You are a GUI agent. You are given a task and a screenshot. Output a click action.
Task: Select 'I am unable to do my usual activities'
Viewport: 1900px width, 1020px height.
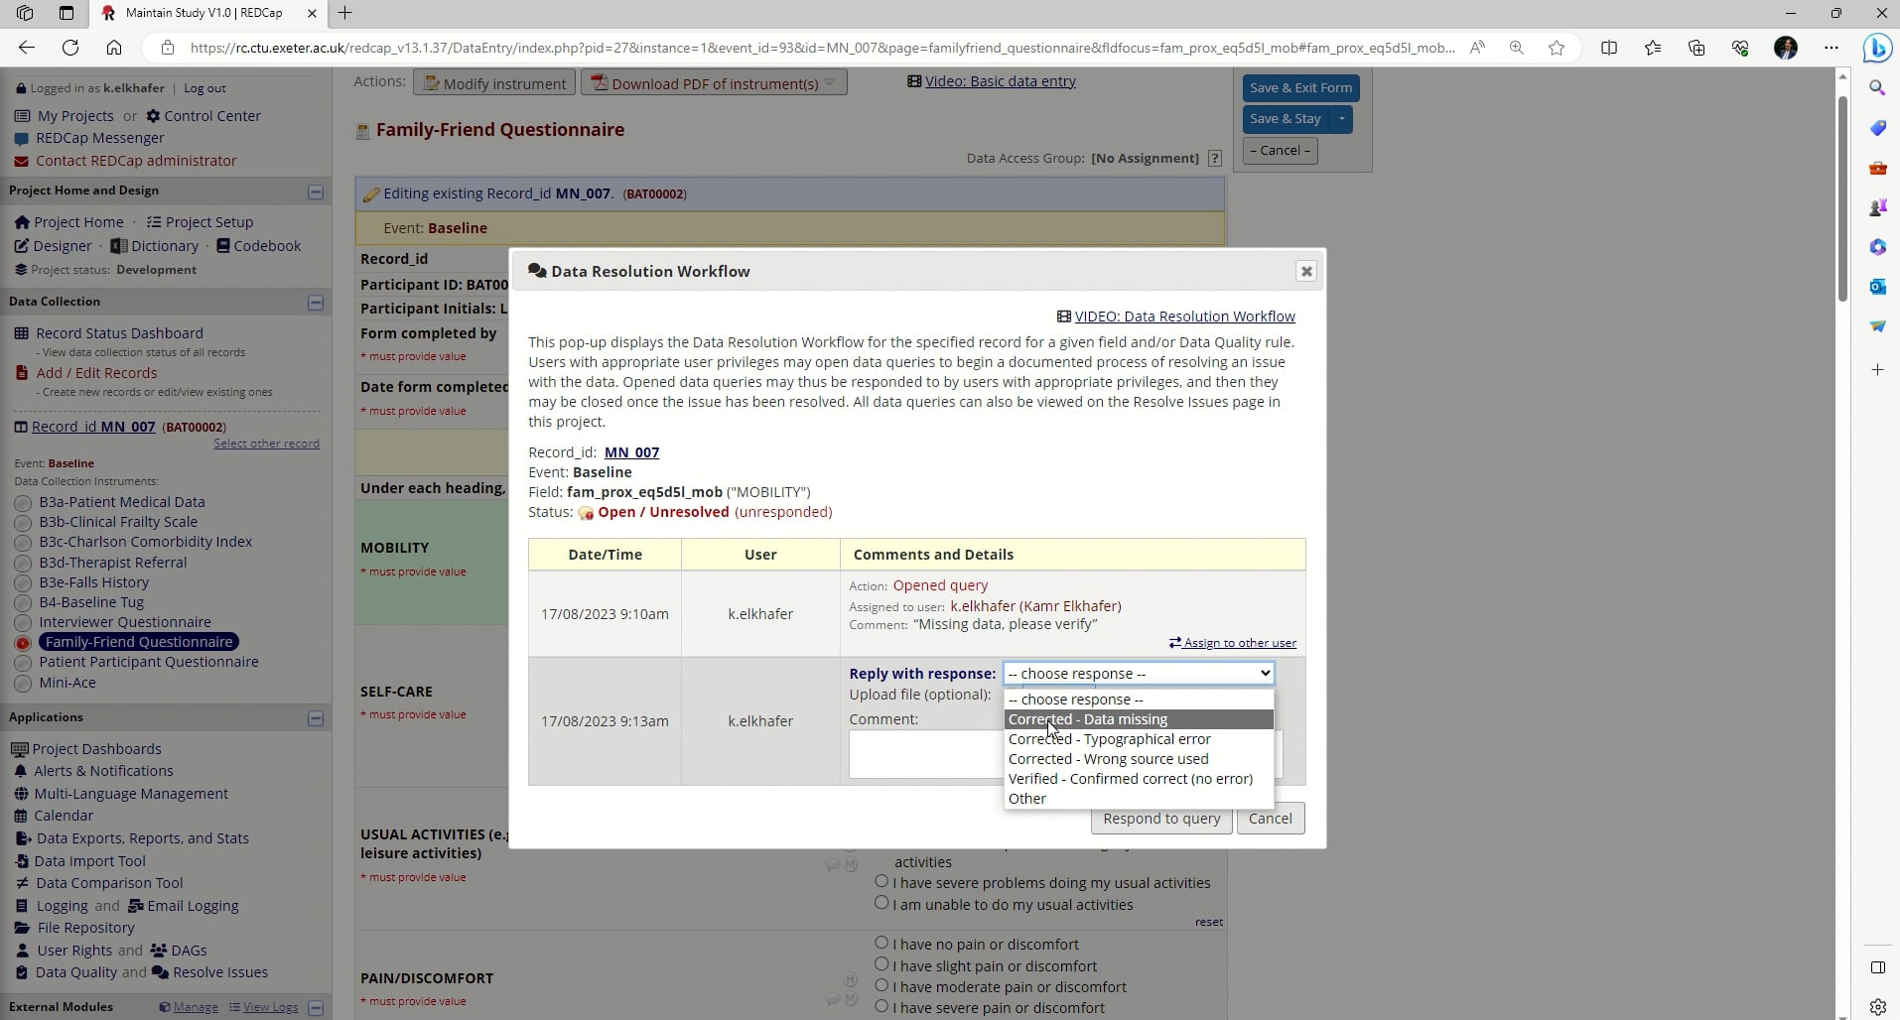point(882,903)
